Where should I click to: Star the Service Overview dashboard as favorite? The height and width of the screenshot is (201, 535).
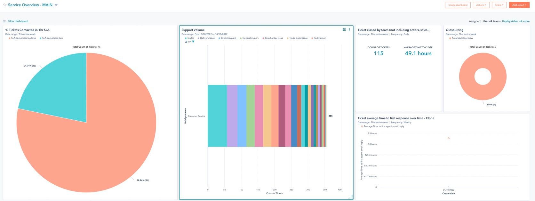tap(5, 5)
